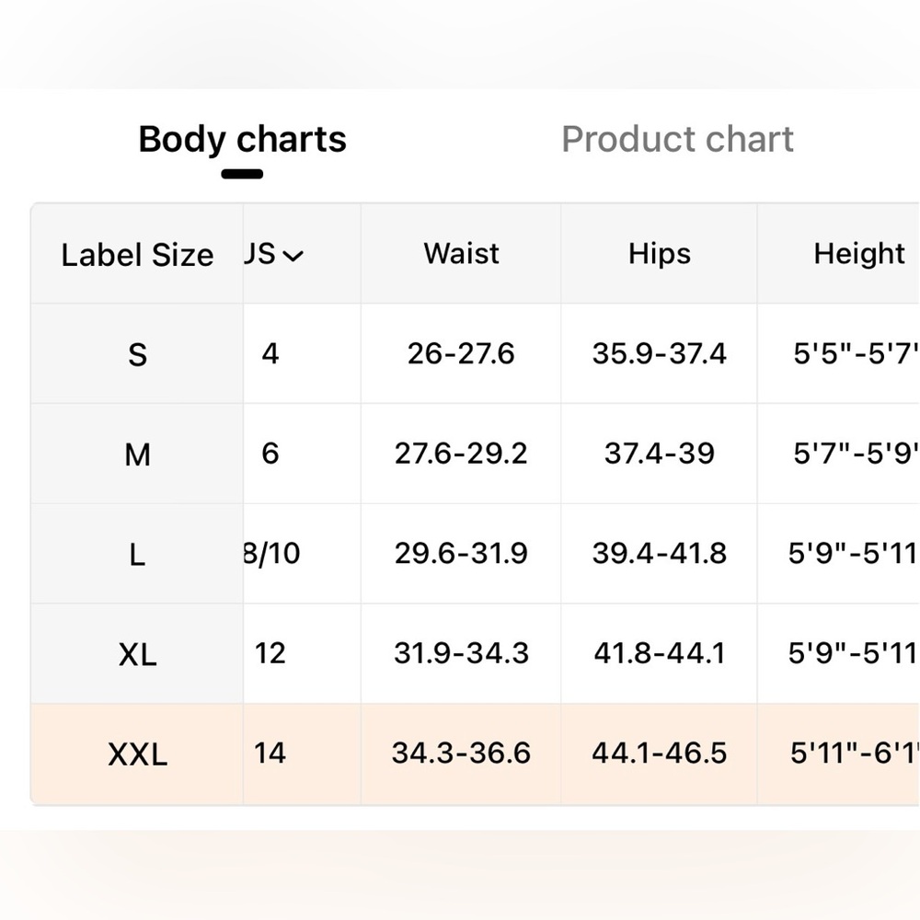Click the Waist column header
Image resolution: width=920 pixels, height=920 pixels.
[461, 254]
